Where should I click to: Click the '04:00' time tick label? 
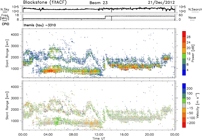tap(48, 135)
